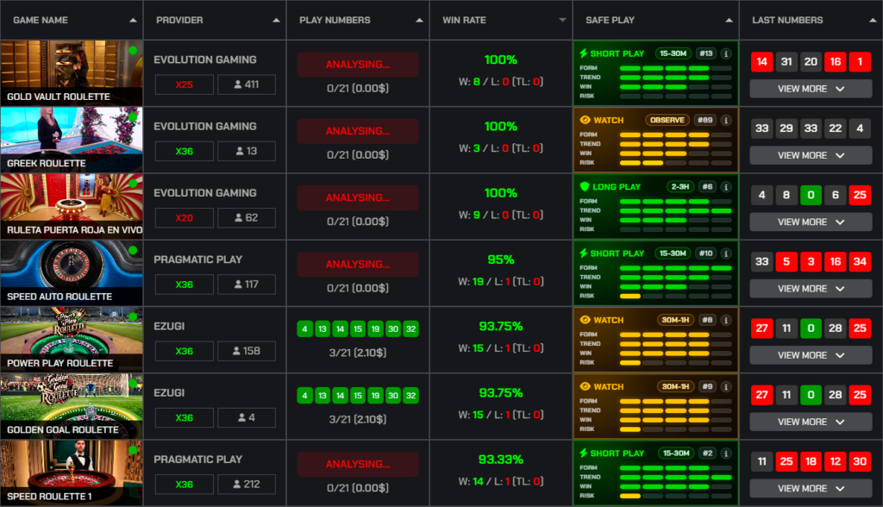
Task: Open Ruleta Puerta Roja En Vivo thumbnail
Action: [x=72, y=206]
